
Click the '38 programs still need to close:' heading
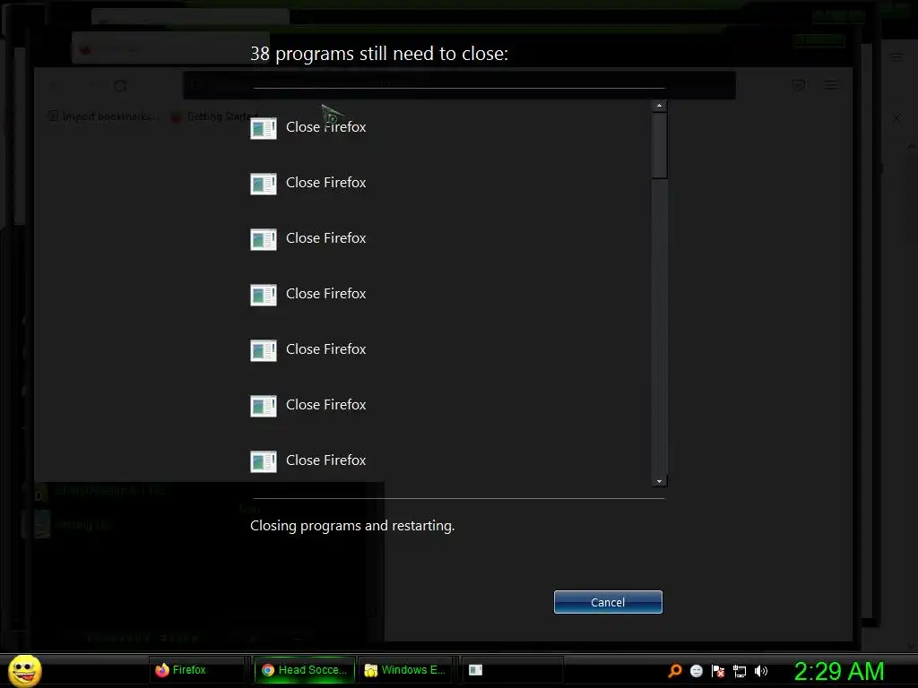point(379,54)
